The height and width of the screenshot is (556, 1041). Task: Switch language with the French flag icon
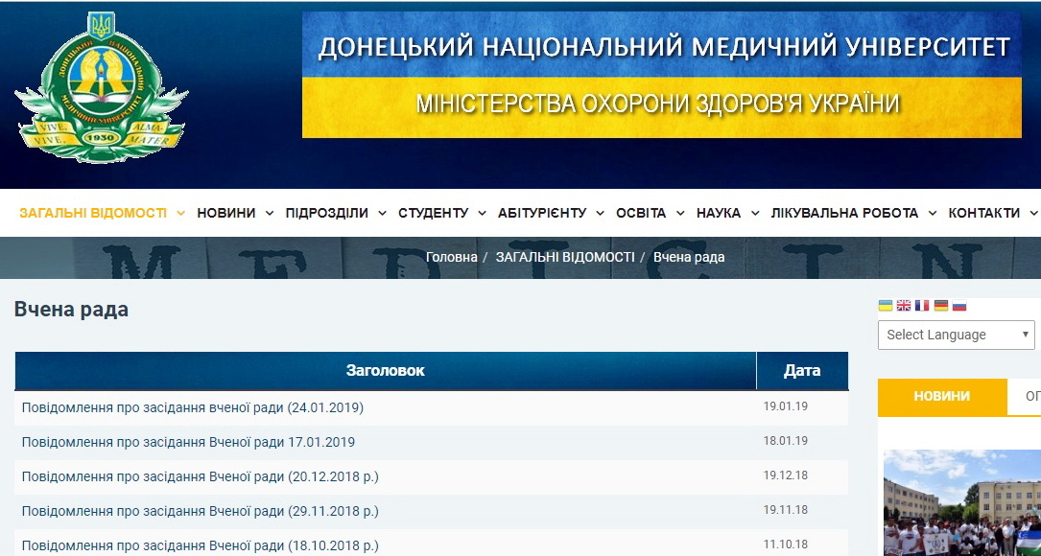coord(922,305)
